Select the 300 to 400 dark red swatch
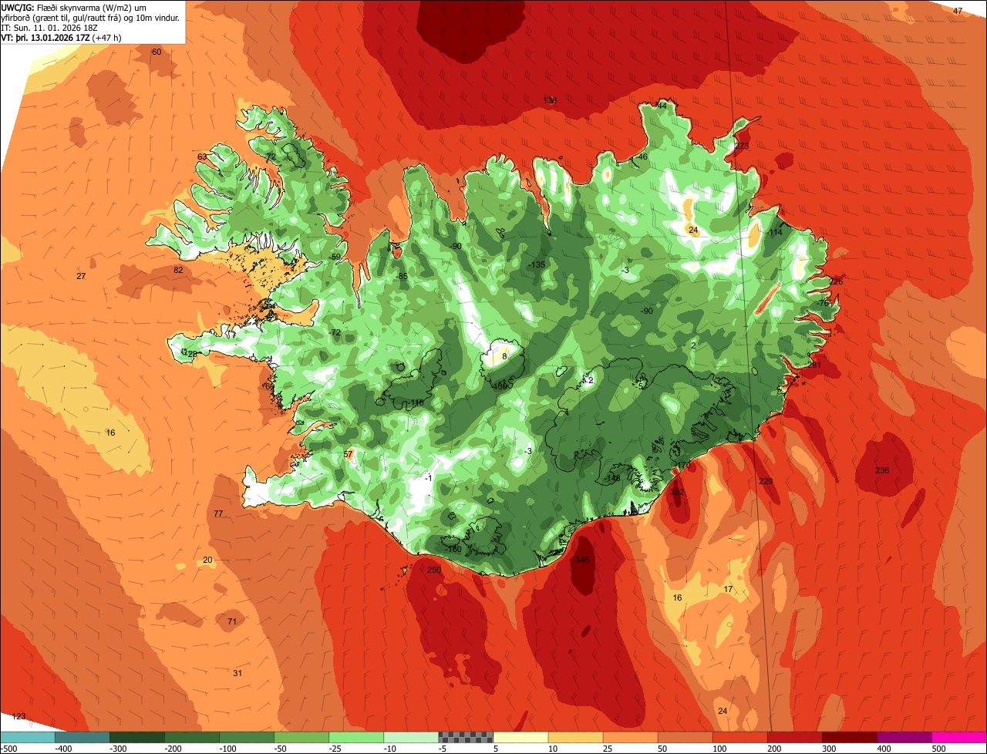Screen dimensions: 987x754 click(x=849, y=737)
